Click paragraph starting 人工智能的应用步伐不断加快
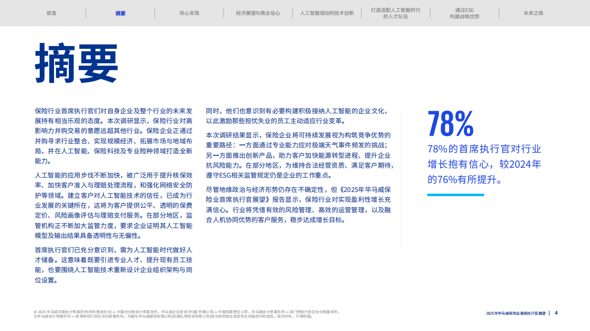Image resolution: width=590 pixels, height=331 pixels. pos(114,205)
